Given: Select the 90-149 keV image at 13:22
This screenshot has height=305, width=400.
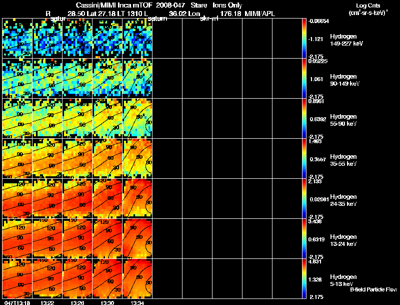Looking at the screenshot, I should point(47,79).
